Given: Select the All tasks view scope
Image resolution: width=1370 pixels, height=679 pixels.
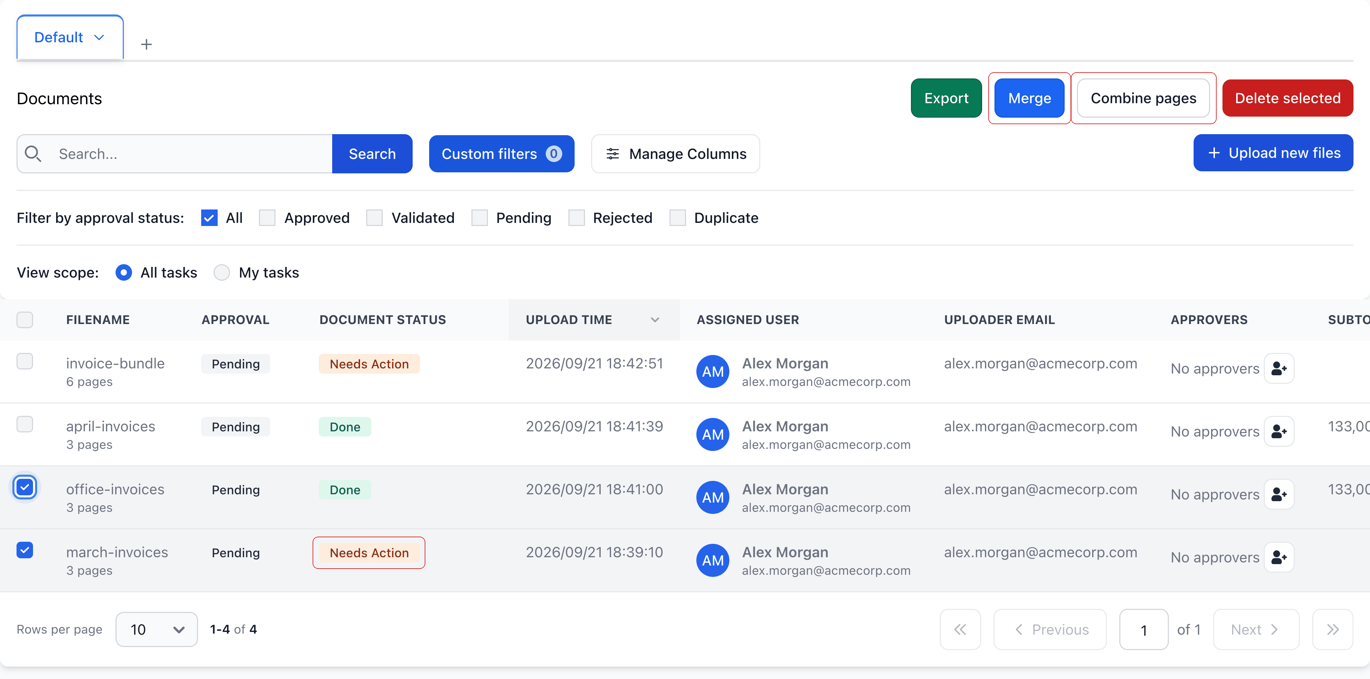Looking at the screenshot, I should click(123, 272).
